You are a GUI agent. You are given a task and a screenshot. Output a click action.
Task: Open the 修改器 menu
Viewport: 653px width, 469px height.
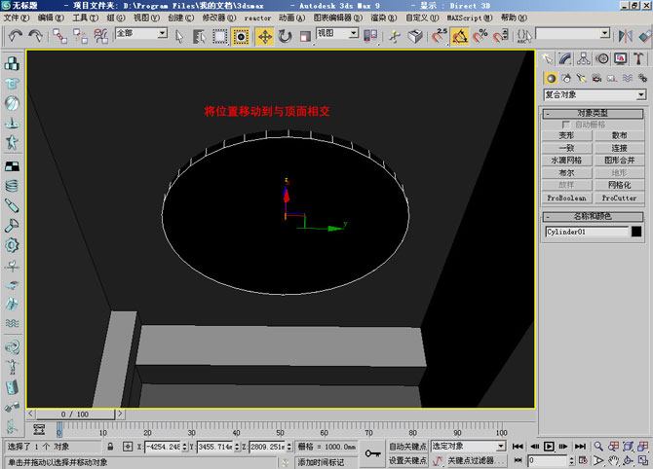219,18
